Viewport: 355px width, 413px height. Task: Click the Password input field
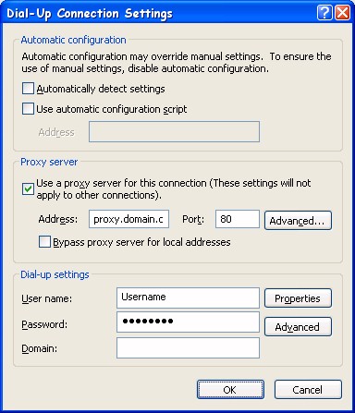[x=188, y=322]
